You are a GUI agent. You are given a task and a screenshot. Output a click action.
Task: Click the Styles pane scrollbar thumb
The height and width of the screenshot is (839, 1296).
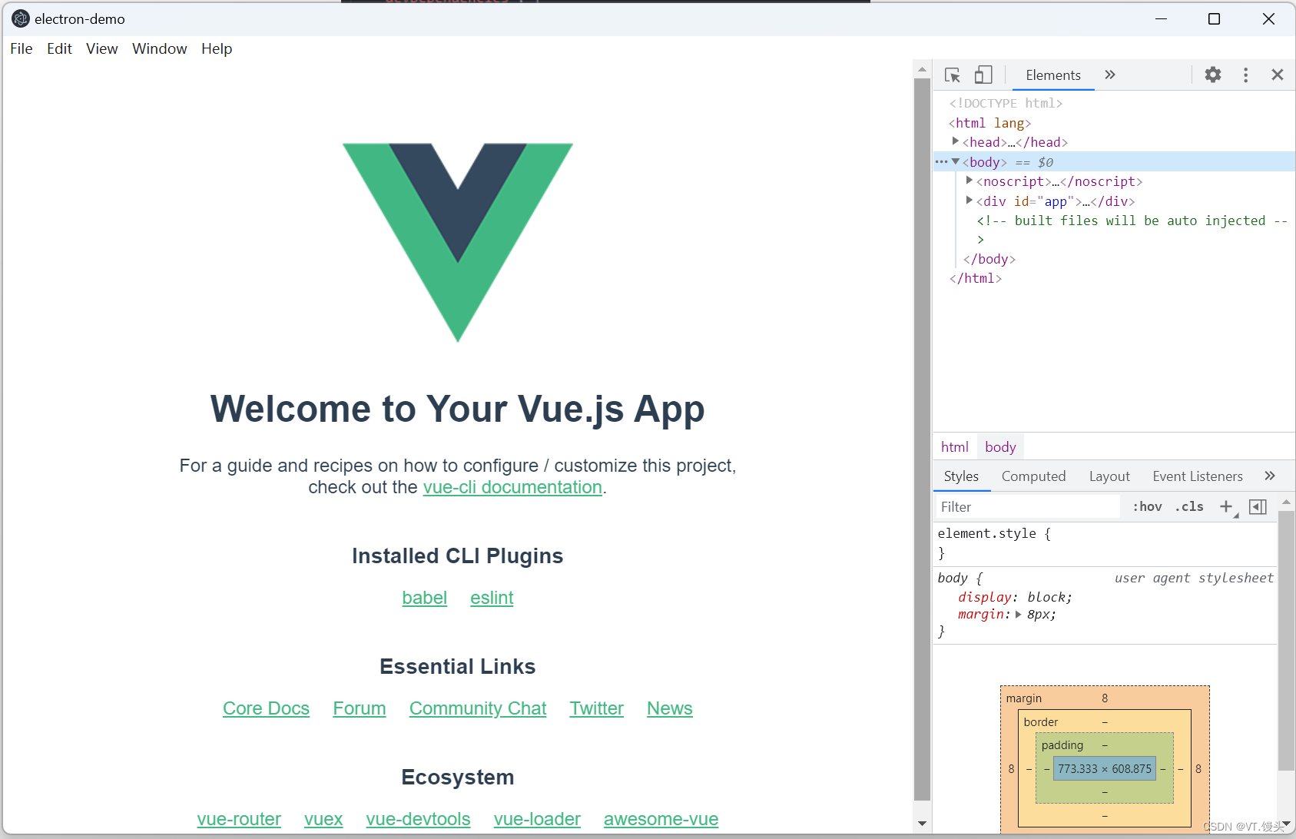coord(1286,639)
